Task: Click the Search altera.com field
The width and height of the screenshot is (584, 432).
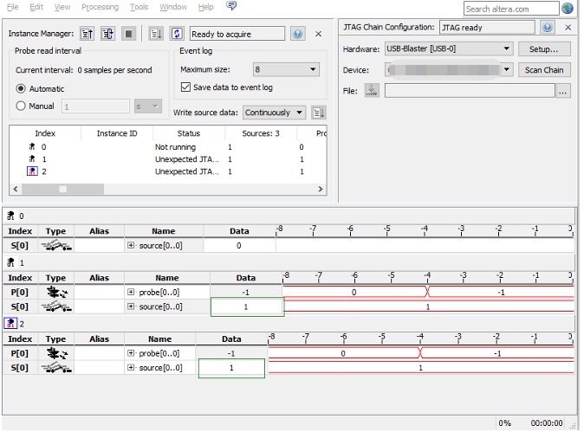Action: (511, 9)
